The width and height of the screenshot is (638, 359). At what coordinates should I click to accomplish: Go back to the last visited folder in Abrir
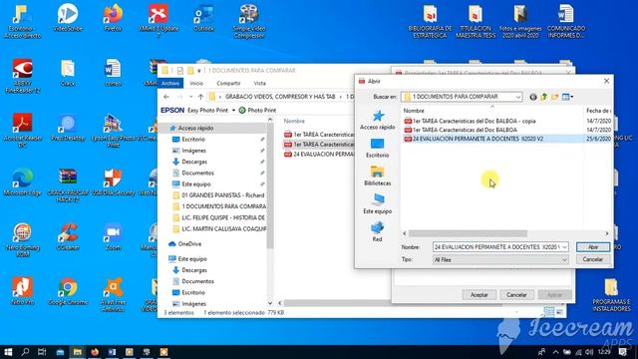533,97
